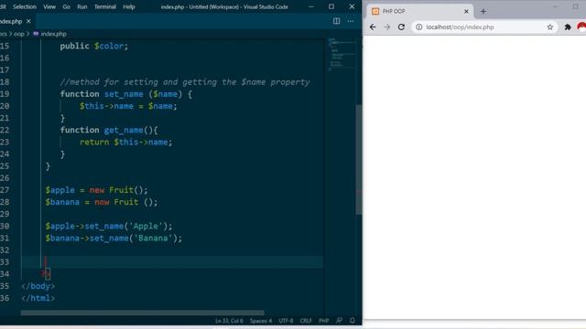
Task: Open the Terminal menu
Action: point(105,6)
